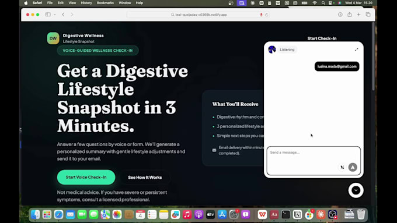Click the luaina.made@gmail.com chat bubble
The image size is (397, 223).
point(337,66)
